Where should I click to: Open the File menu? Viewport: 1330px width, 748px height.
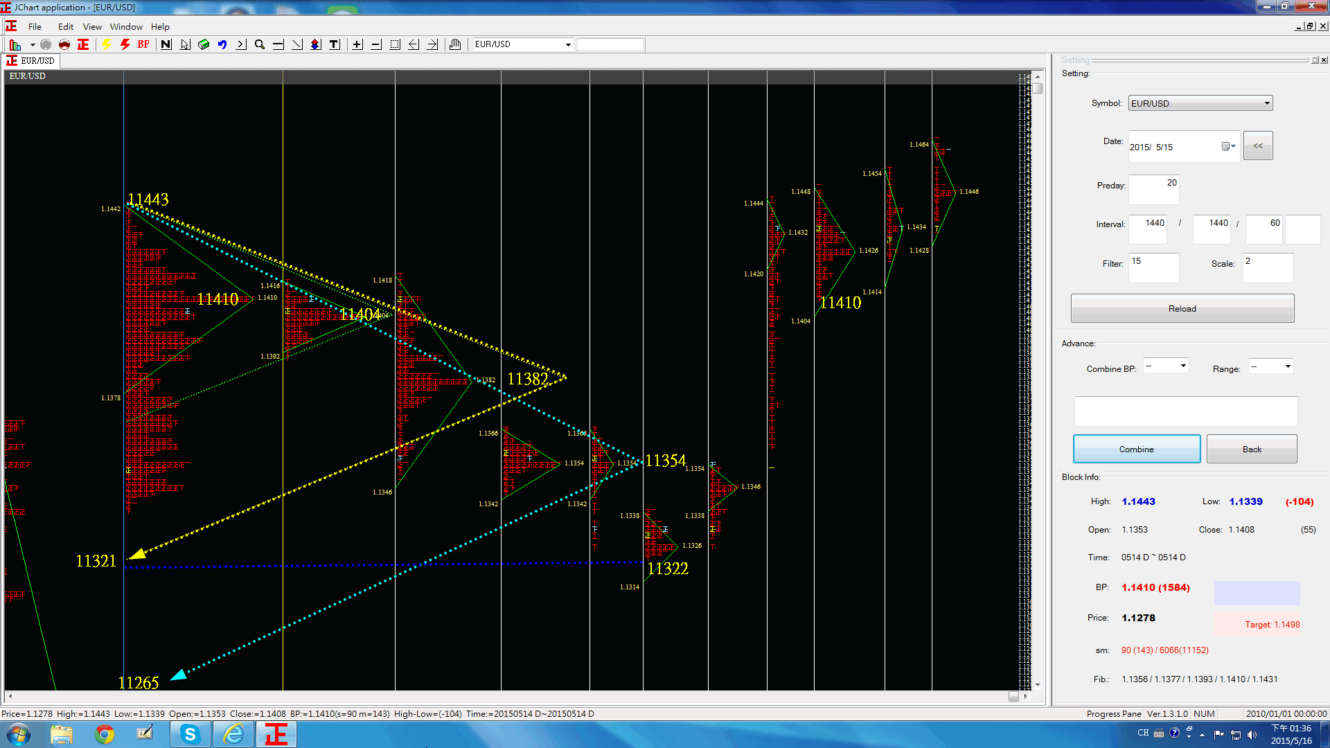35,27
